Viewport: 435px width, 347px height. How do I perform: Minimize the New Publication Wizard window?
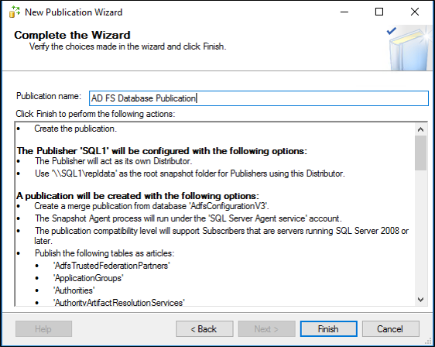tap(344, 12)
